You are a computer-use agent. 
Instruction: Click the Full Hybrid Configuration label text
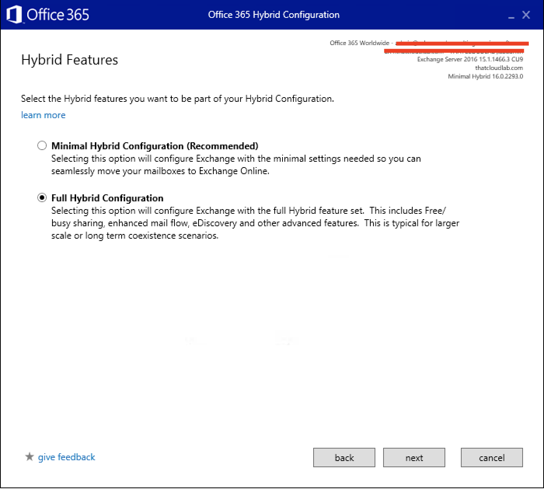(107, 198)
